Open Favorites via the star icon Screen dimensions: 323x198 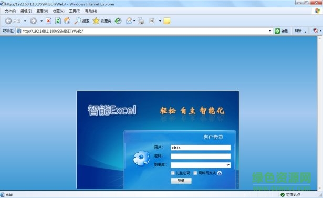point(96,21)
